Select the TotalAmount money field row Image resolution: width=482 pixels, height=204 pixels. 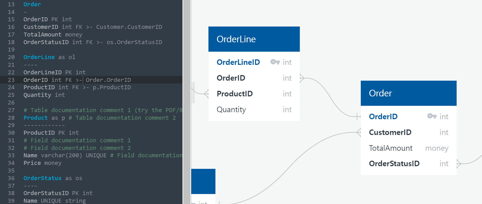(x=408, y=148)
